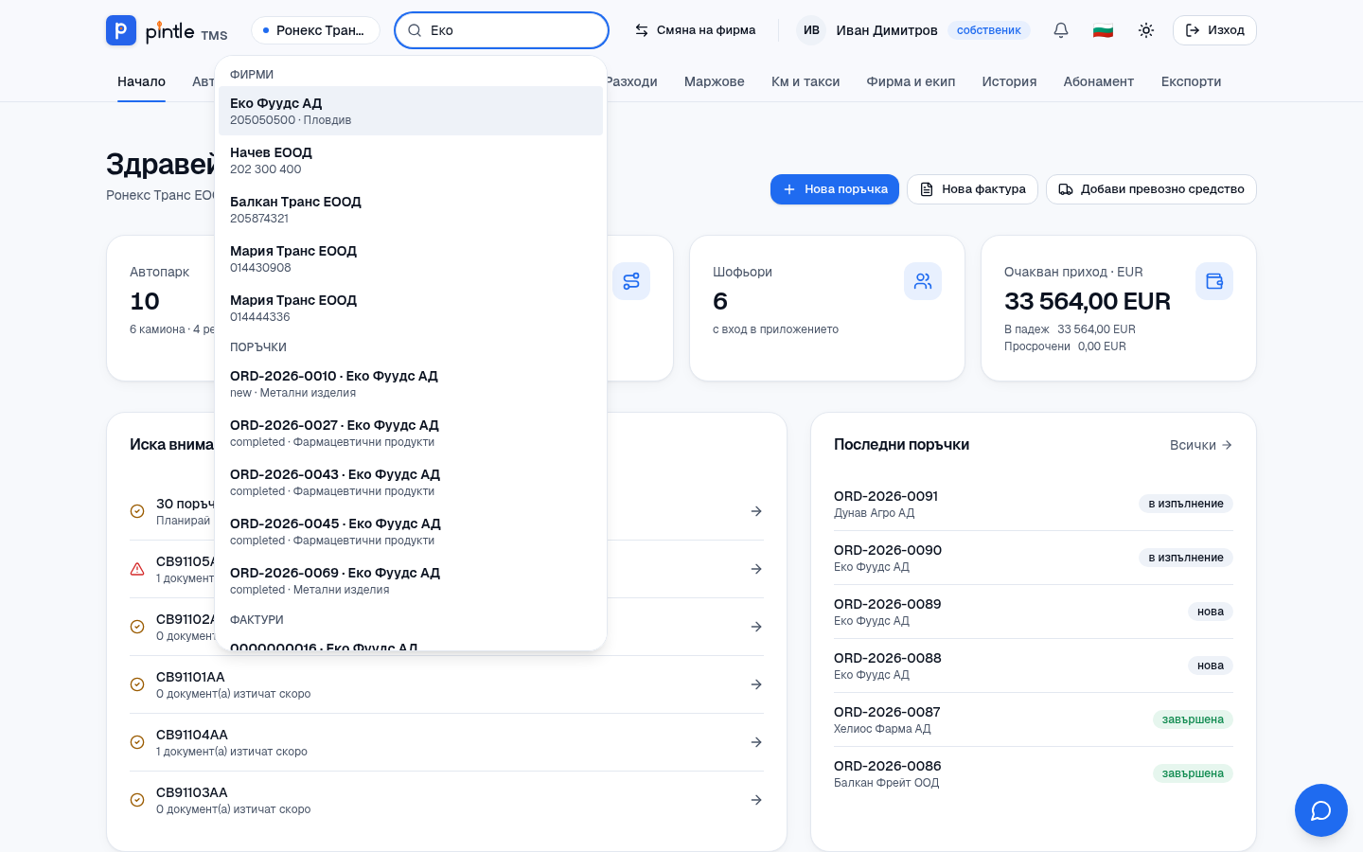Open Маржове tab

click(715, 82)
